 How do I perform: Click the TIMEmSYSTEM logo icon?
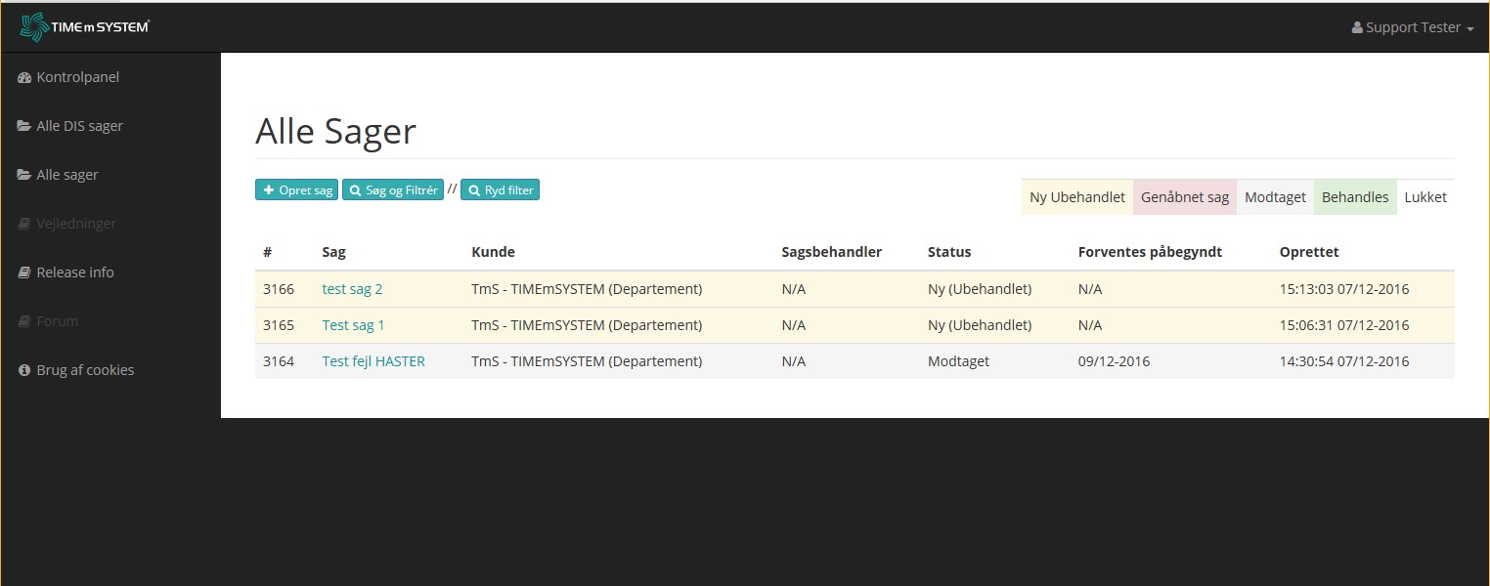(x=35, y=27)
